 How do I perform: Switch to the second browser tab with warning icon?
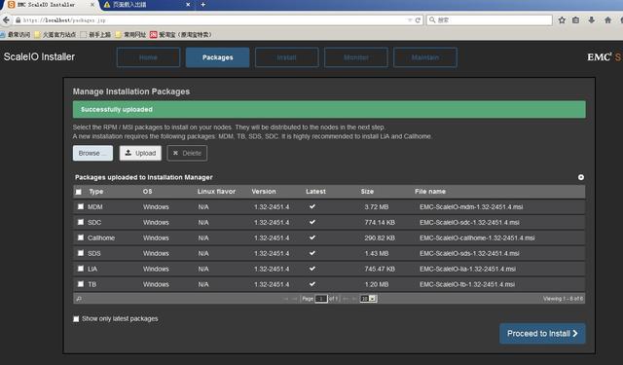(x=146, y=5)
